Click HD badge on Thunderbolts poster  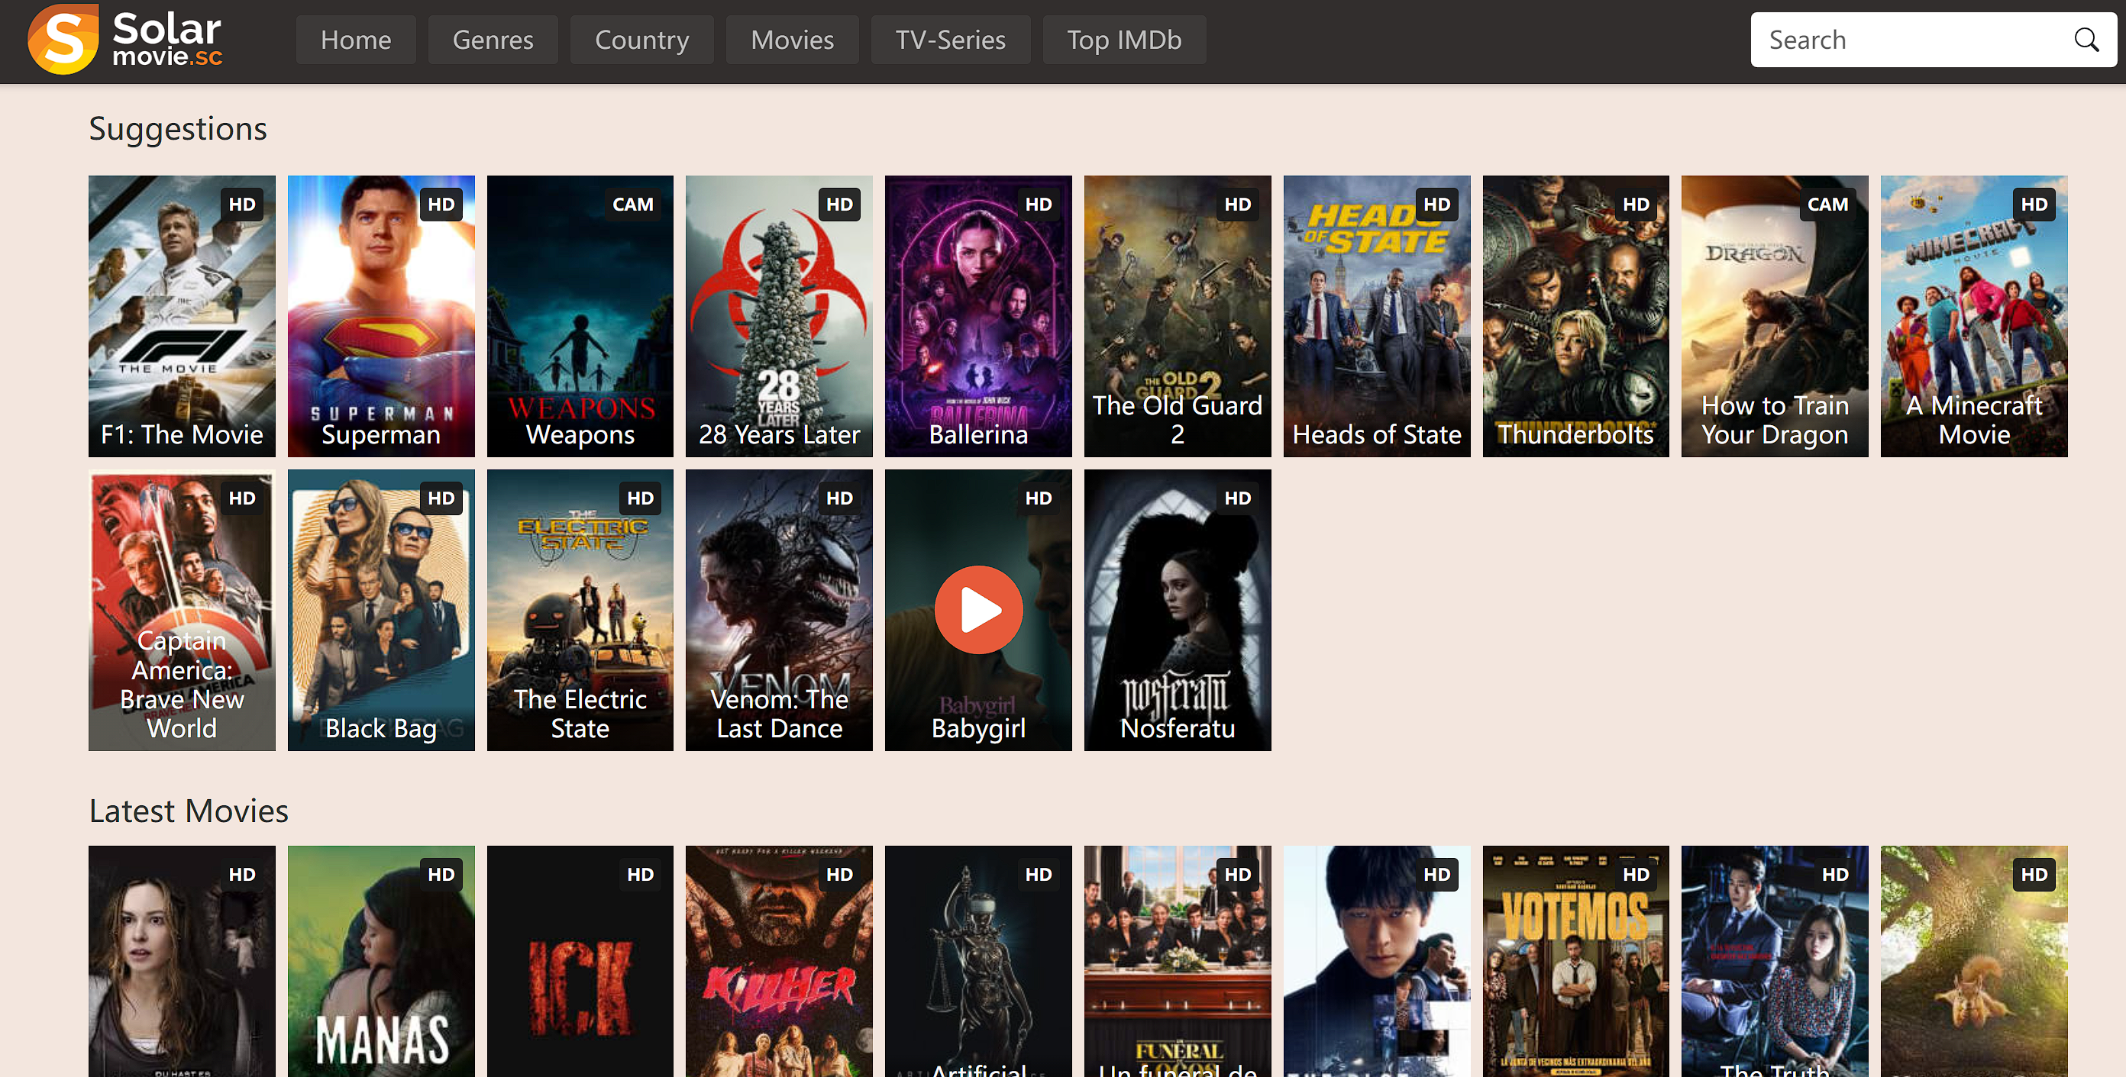tap(1636, 204)
